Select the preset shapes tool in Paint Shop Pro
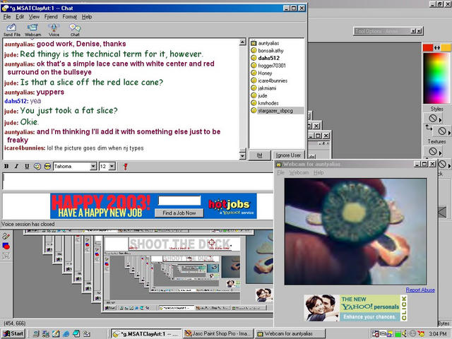Viewport: 452px width, 339px height. coord(6,246)
